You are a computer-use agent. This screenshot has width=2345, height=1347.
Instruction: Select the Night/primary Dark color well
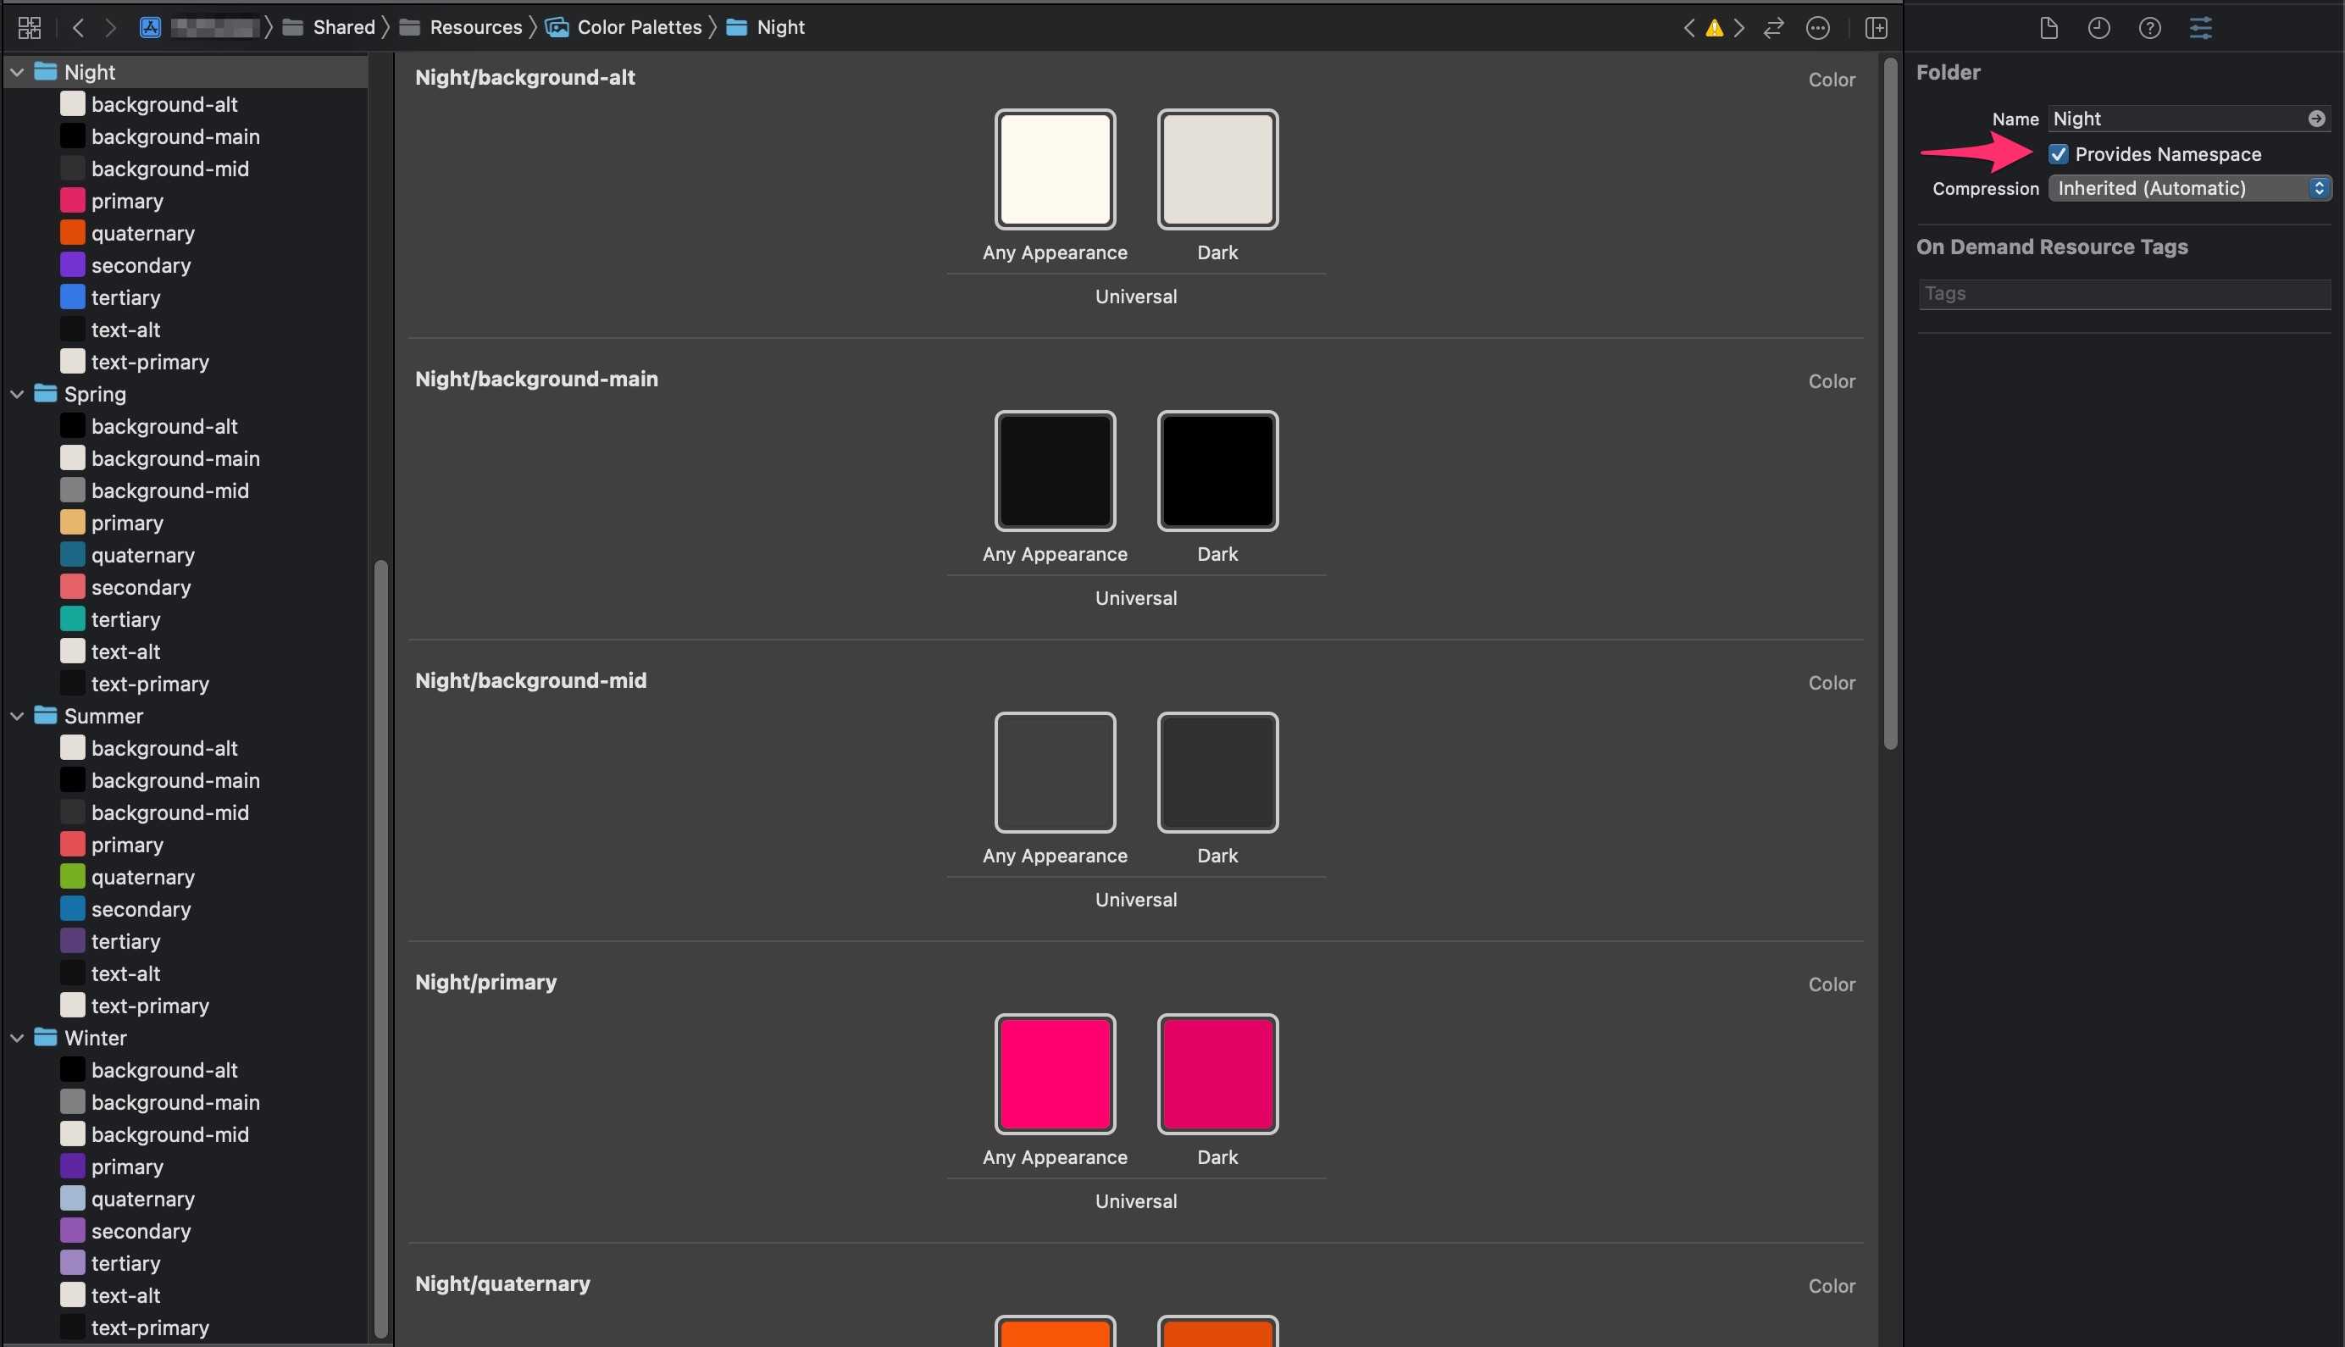pyautogui.click(x=1217, y=1074)
